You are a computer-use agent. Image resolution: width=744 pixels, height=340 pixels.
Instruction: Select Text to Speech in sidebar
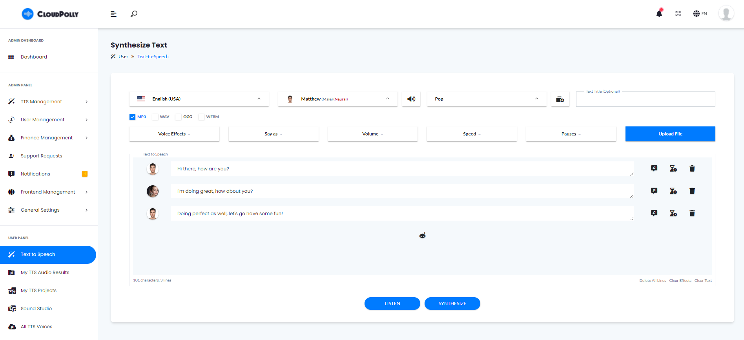[x=48, y=255]
